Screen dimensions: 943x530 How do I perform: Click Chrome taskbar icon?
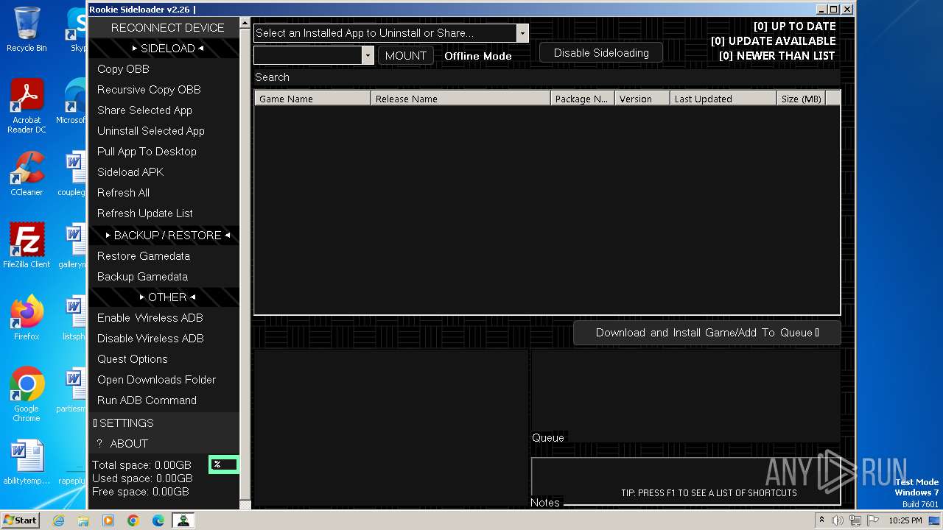tap(133, 520)
